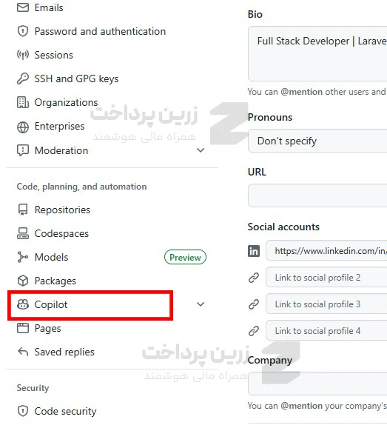Click the Emails envelope icon
Viewport: 387px width, 428px height.
pos(23,7)
